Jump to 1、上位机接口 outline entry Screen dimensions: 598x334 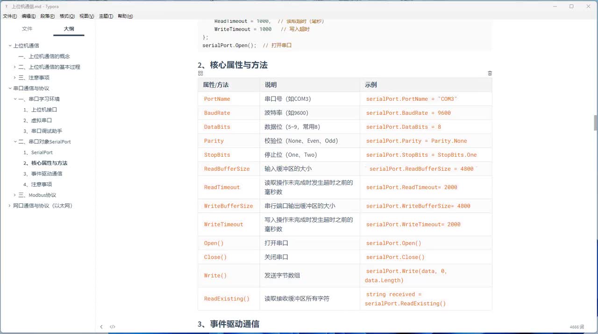(40, 110)
